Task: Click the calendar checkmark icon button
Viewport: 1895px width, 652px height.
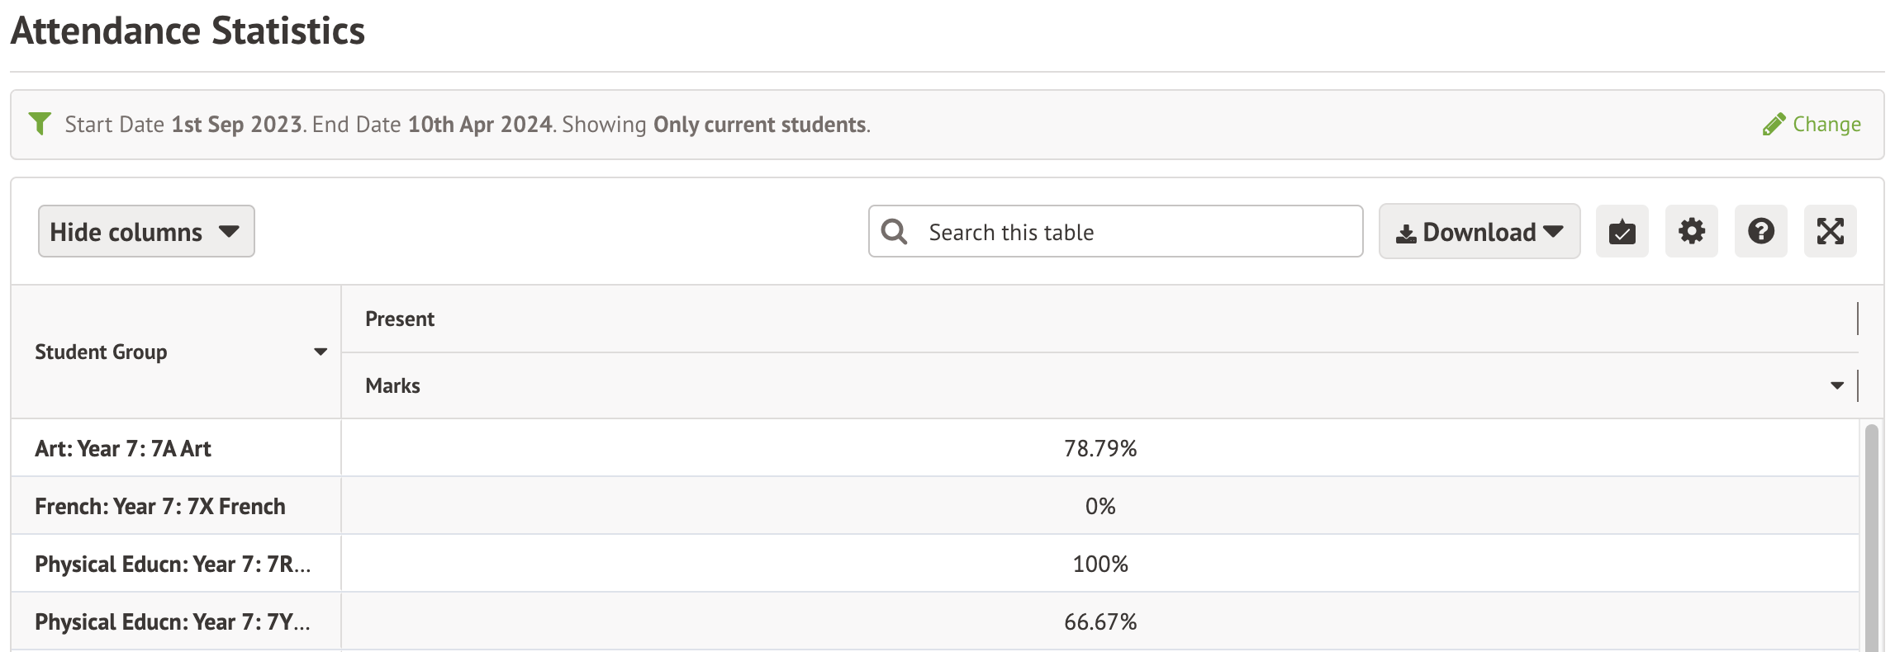Action: tap(1622, 232)
